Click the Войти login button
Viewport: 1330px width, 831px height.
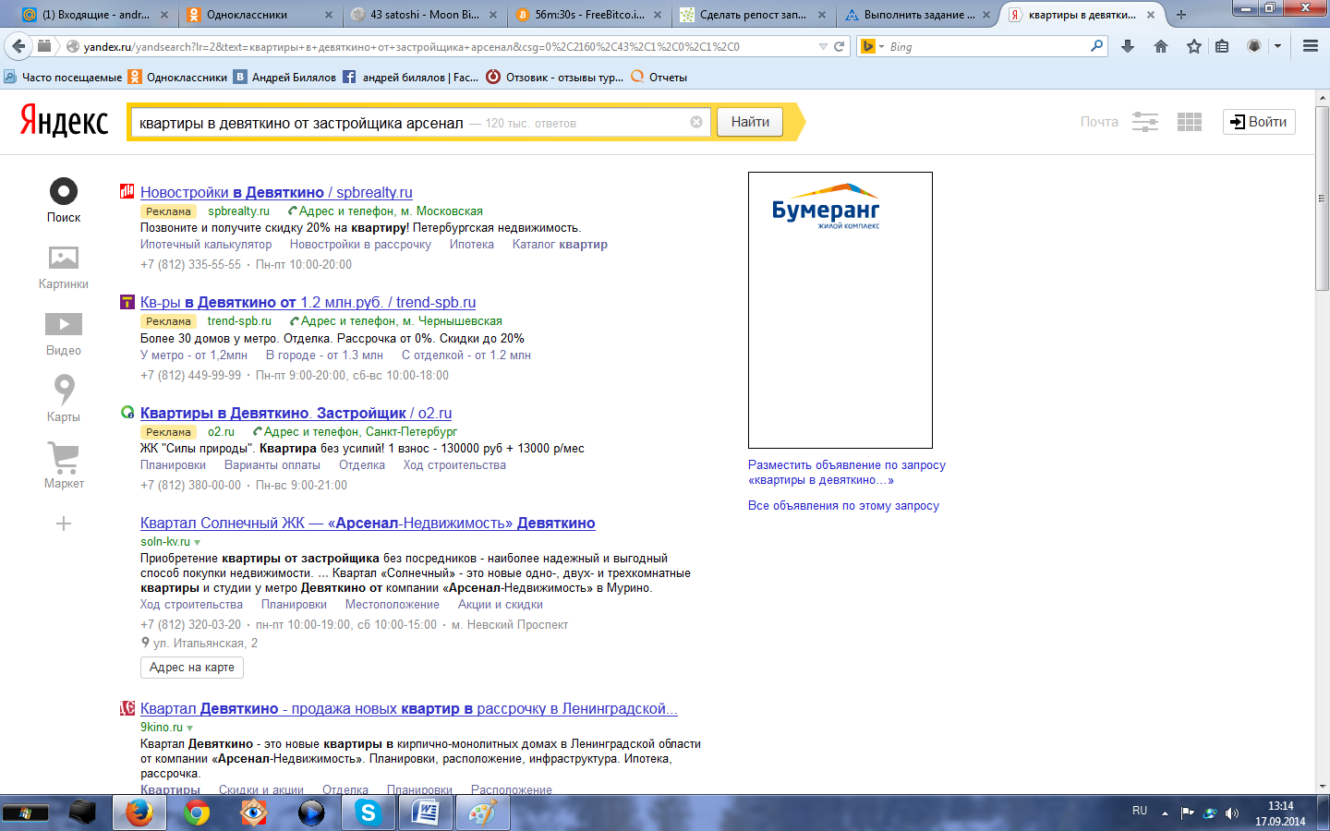click(x=1259, y=122)
